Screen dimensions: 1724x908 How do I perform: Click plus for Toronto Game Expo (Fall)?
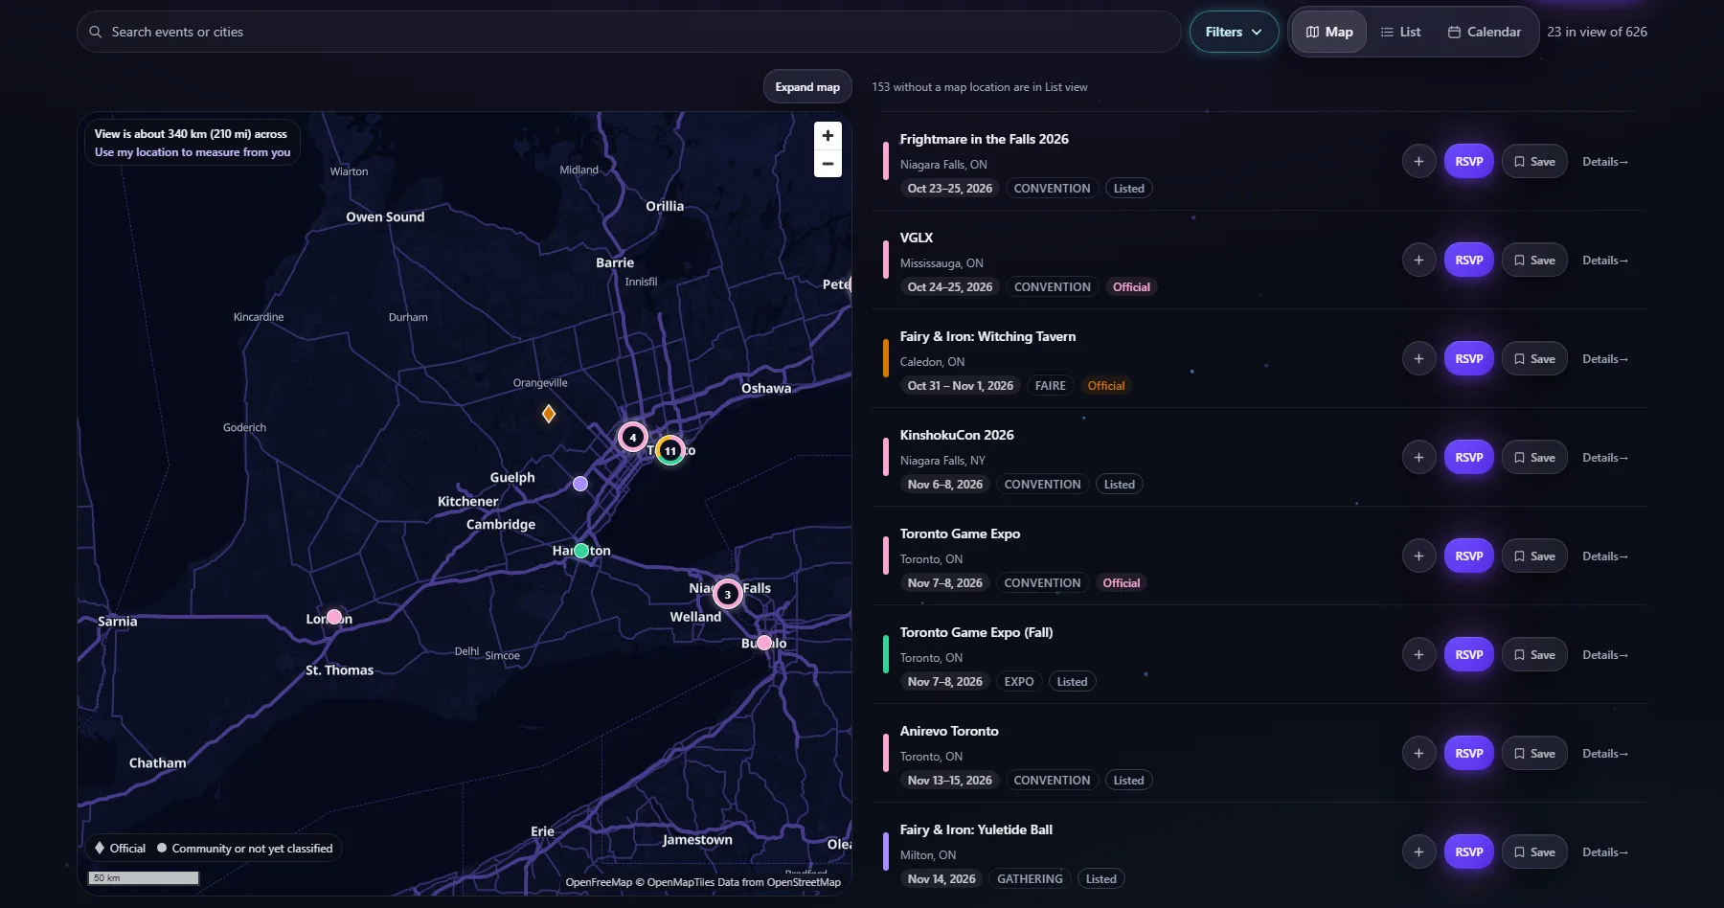click(x=1418, y=655)
